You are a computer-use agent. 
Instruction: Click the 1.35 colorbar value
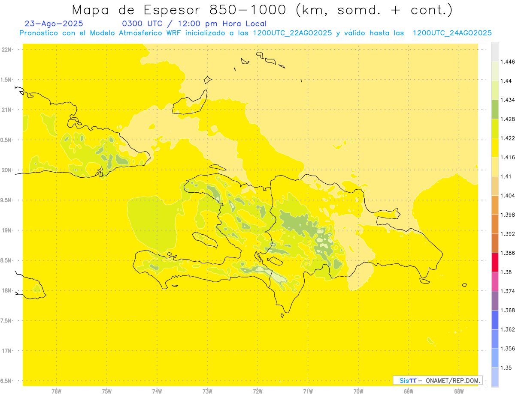[x=507, y=367]
